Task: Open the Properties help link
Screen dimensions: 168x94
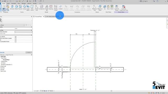Action: [x=2, y=52]
